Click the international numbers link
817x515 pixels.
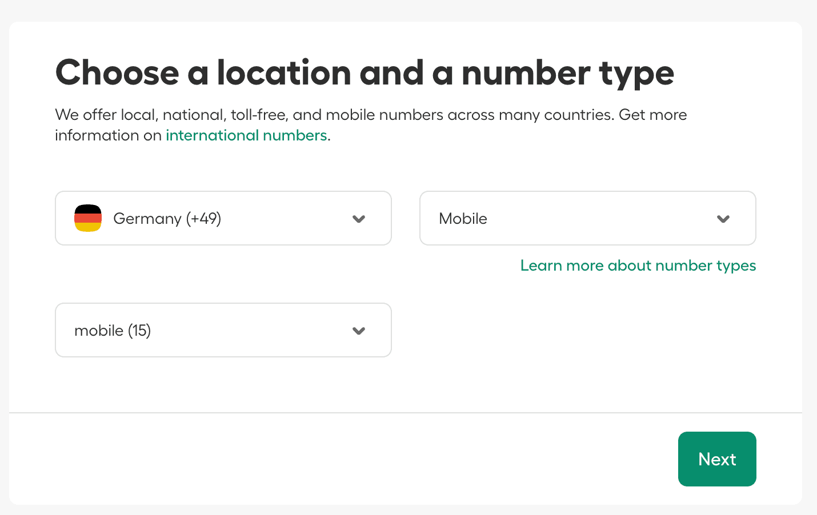(246, 135)
